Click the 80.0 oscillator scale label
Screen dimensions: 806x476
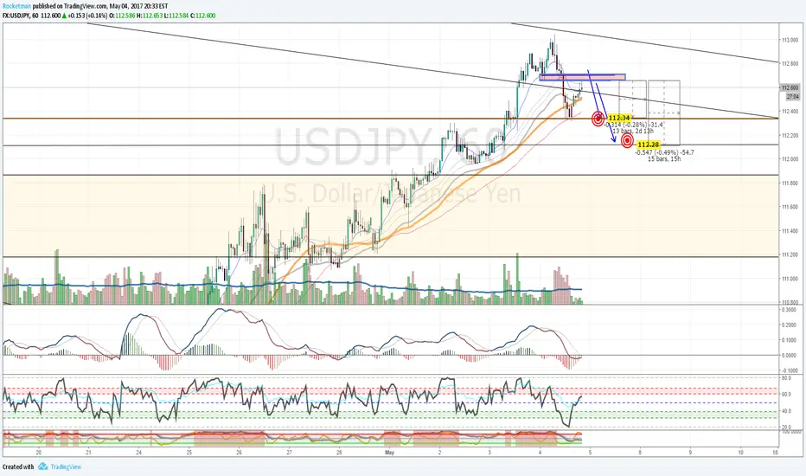(786, 378)
